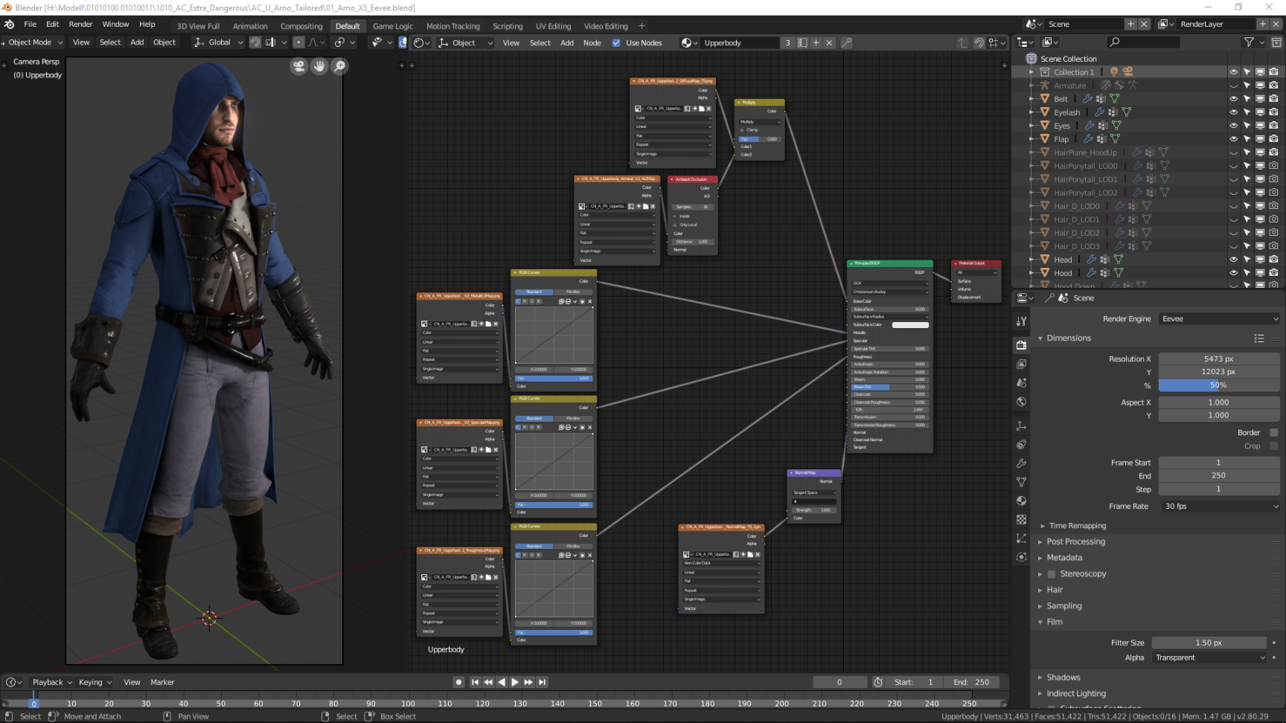Click the camera view gizmo in the viewport
Screen dimensions: 1286x723
coord(299,66)
